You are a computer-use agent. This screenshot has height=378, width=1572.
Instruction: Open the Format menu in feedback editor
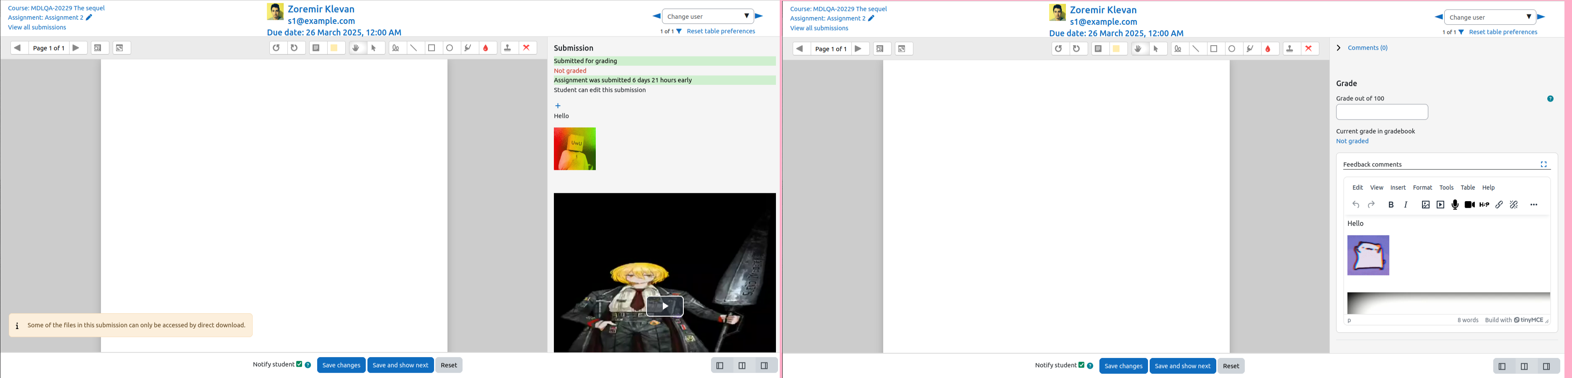(1422, 187)
